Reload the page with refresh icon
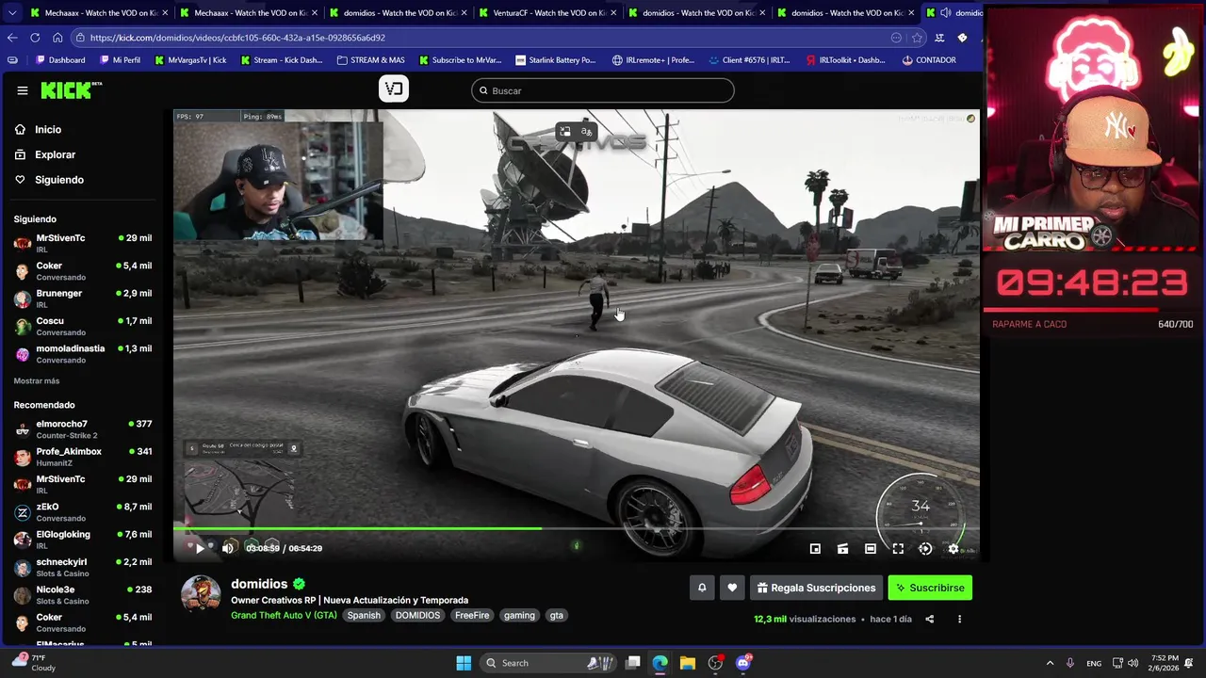This screenshot has width=1206, height=678. click(35, 38)
